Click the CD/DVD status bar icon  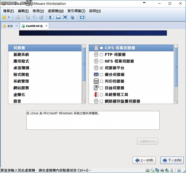pos(152,170)
